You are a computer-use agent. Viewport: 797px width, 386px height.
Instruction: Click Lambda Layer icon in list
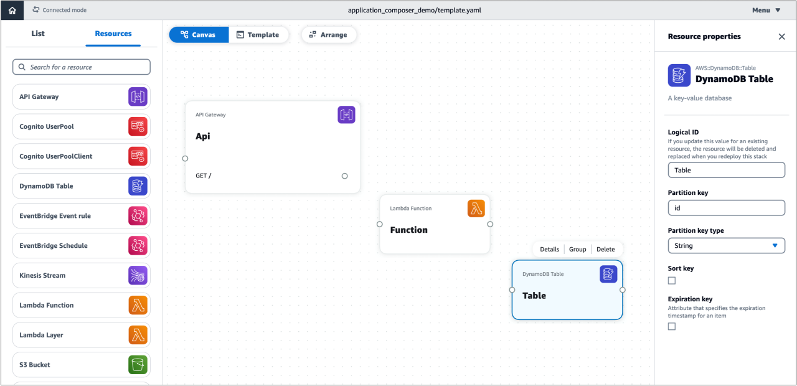[138, 335]
